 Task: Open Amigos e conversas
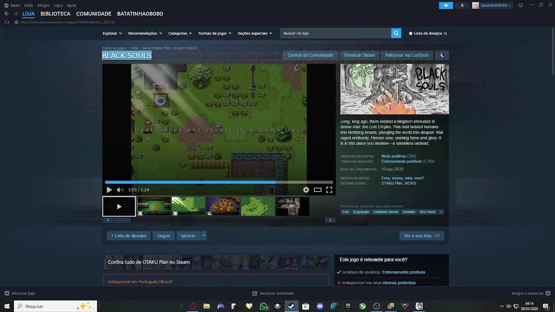(x=531, y=293)
